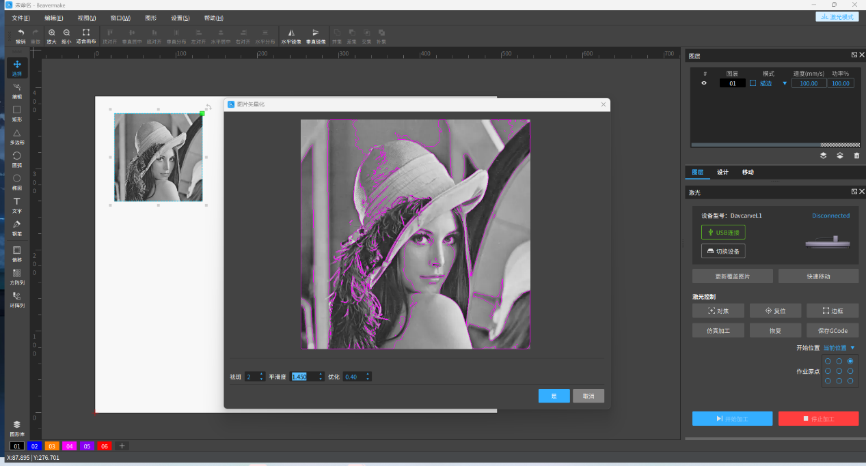The height and width of the screenshot is (466, 866).
Task: Switch to the 设计 tab
Action: pos(722,172)
